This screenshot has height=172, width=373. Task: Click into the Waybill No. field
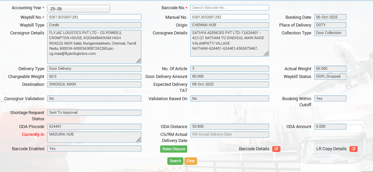click(94, 17)
